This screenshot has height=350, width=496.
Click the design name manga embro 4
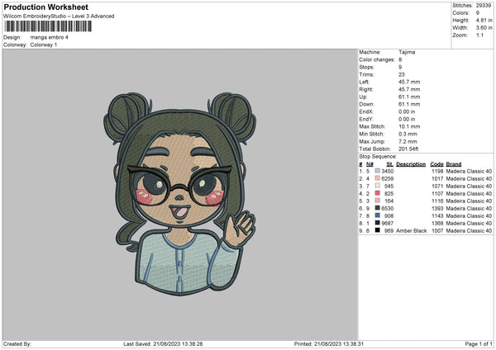[x=54, y=37]
